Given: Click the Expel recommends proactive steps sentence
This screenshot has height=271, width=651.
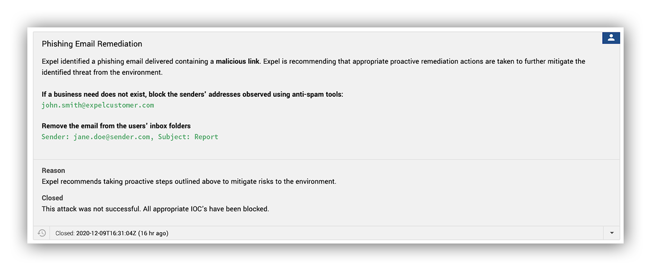Looking at the screenshot, I should (x=189, y=182).
